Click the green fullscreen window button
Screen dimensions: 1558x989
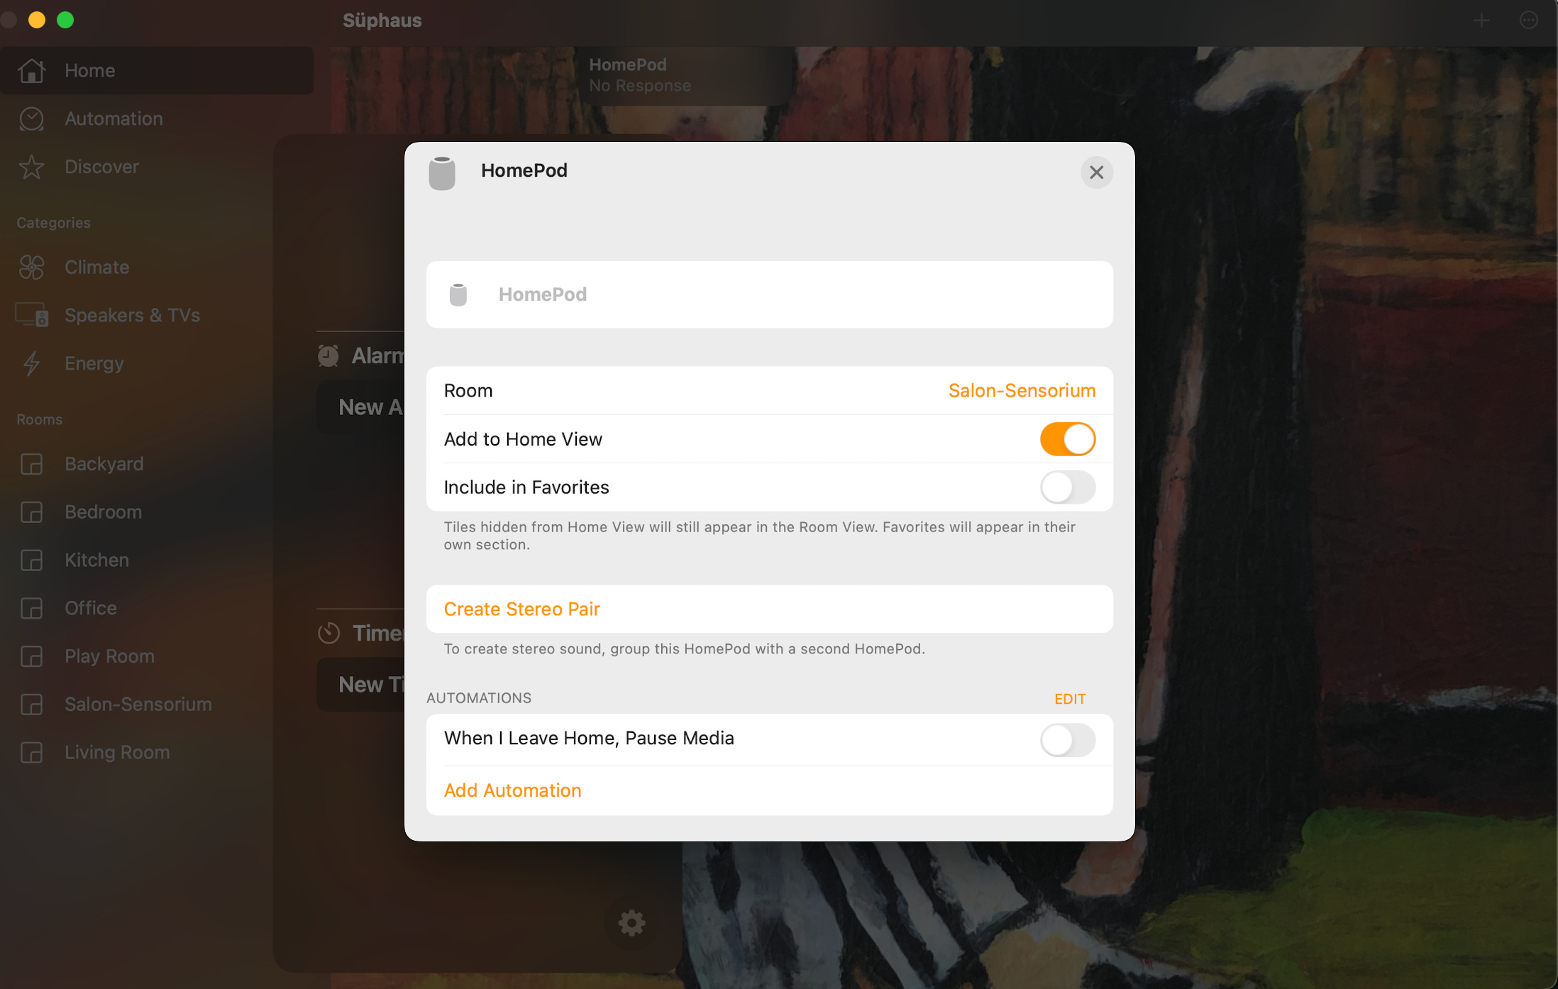pyautogui.click(x=65, y=20)
